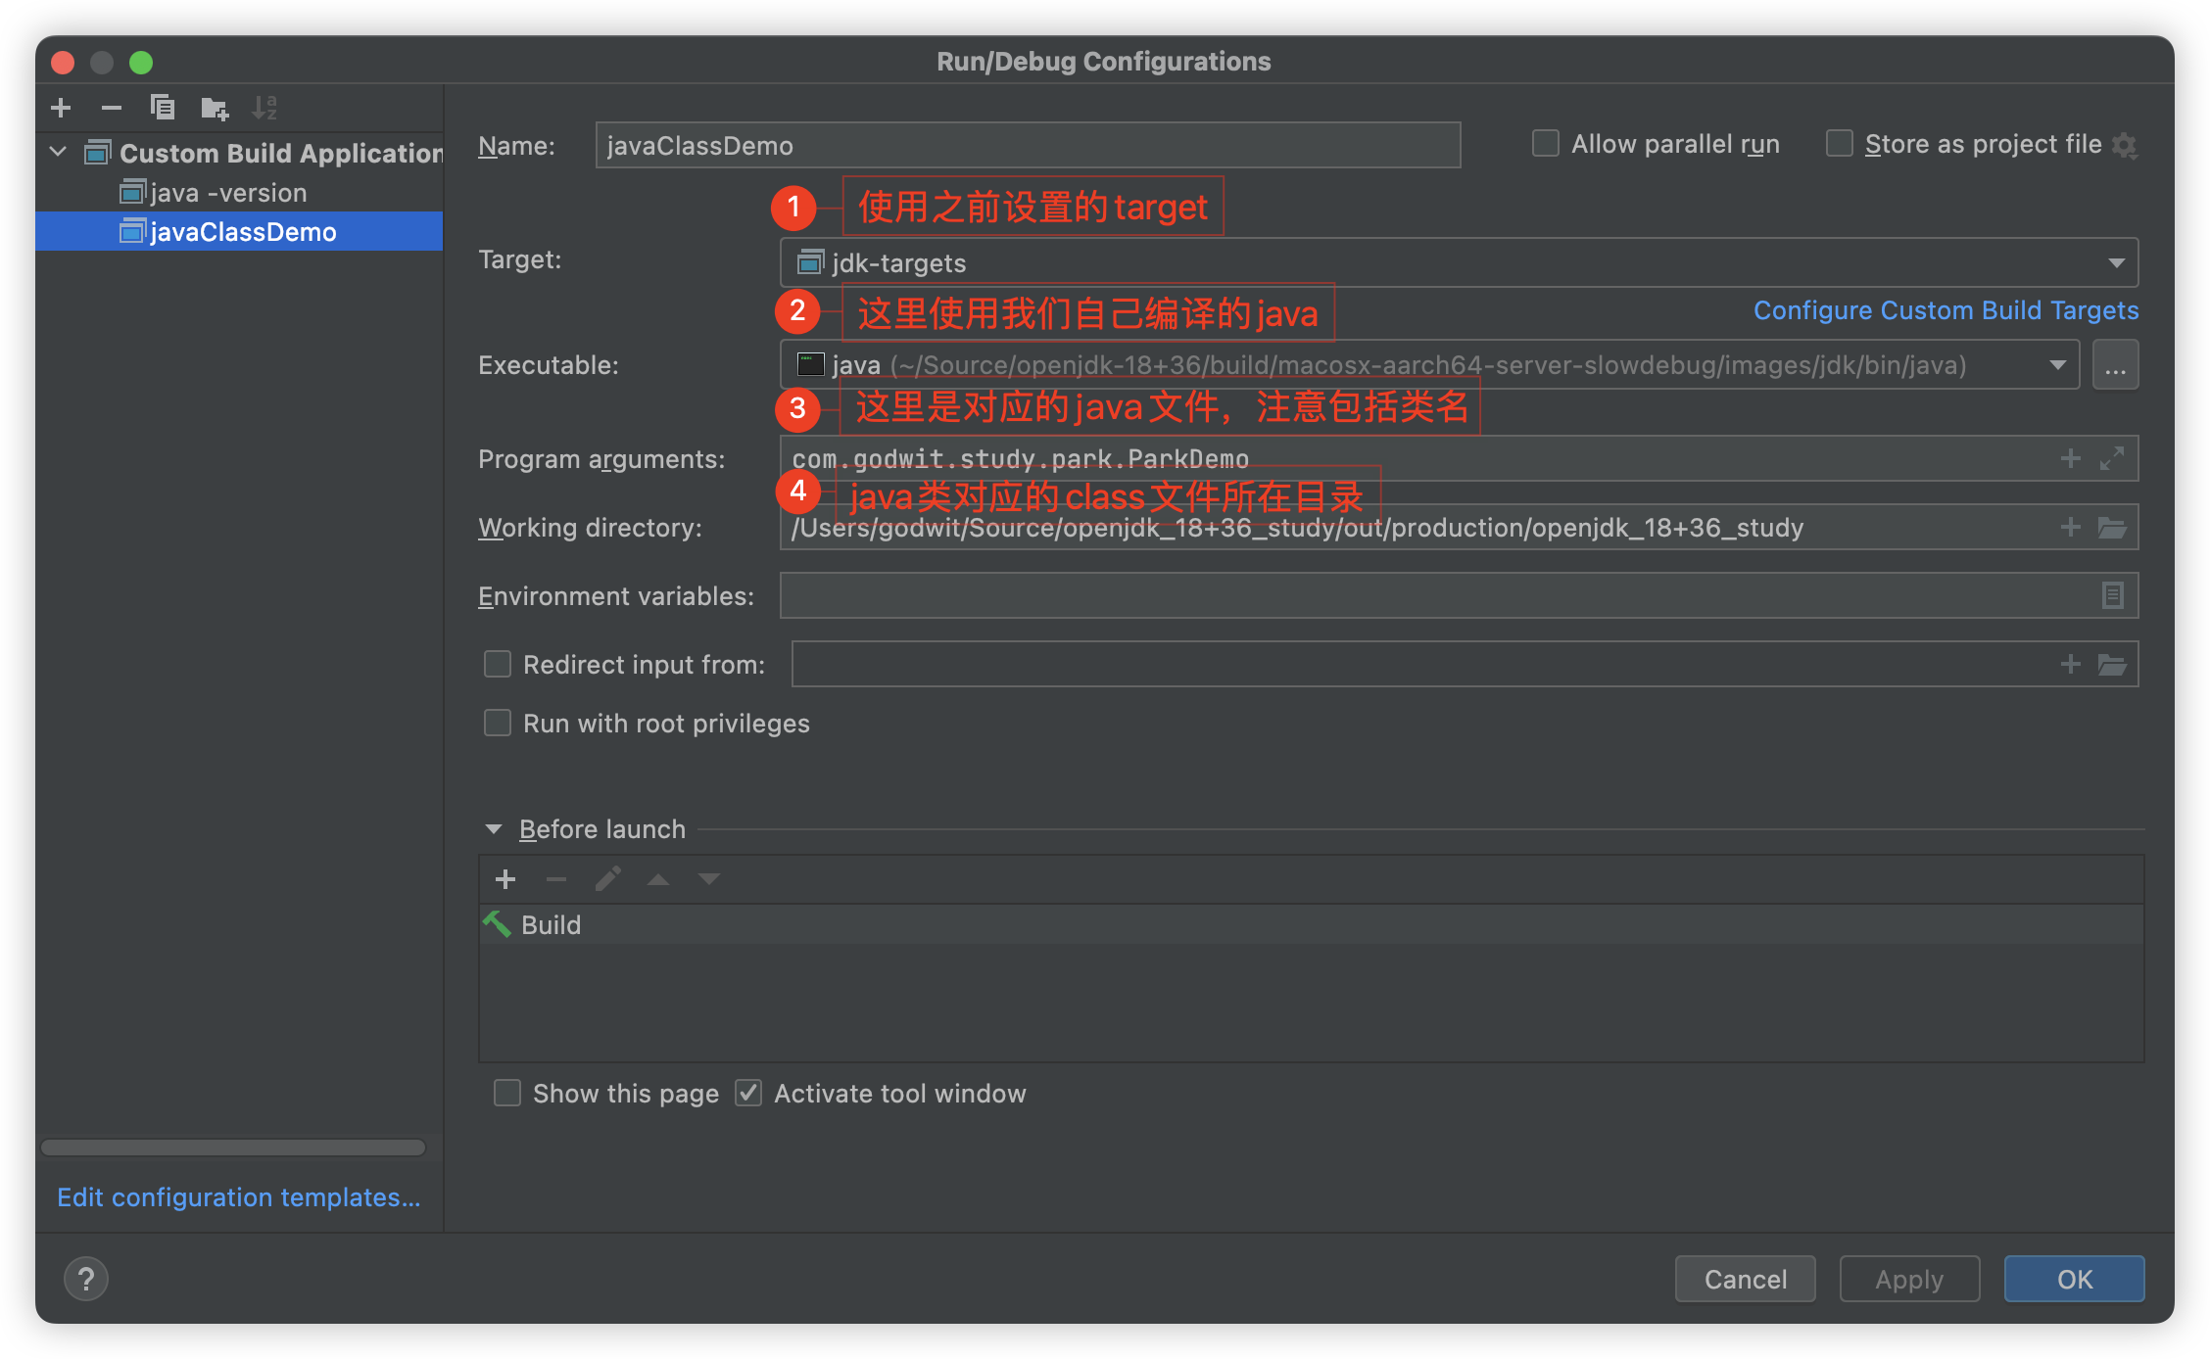The image size is (2210, 1359).
Task: Collapse Custom Build Application tree node
Action: tap(59, 153)
